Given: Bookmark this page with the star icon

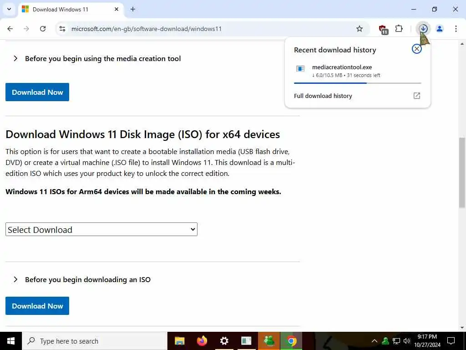Looking at the screenshot, I should pos(360,29).
